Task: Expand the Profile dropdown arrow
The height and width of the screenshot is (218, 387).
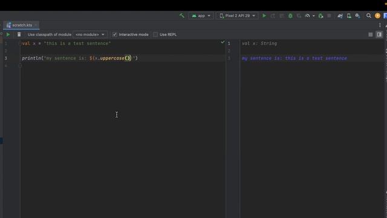Action: click(313, 16)
